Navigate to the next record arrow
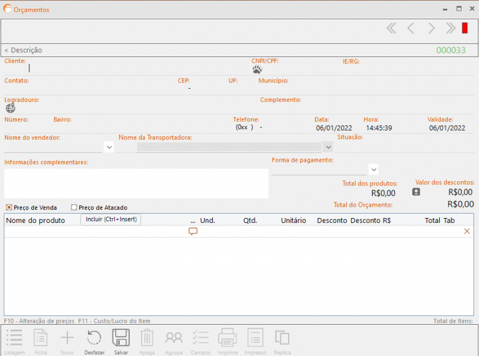 pos(431,28)
